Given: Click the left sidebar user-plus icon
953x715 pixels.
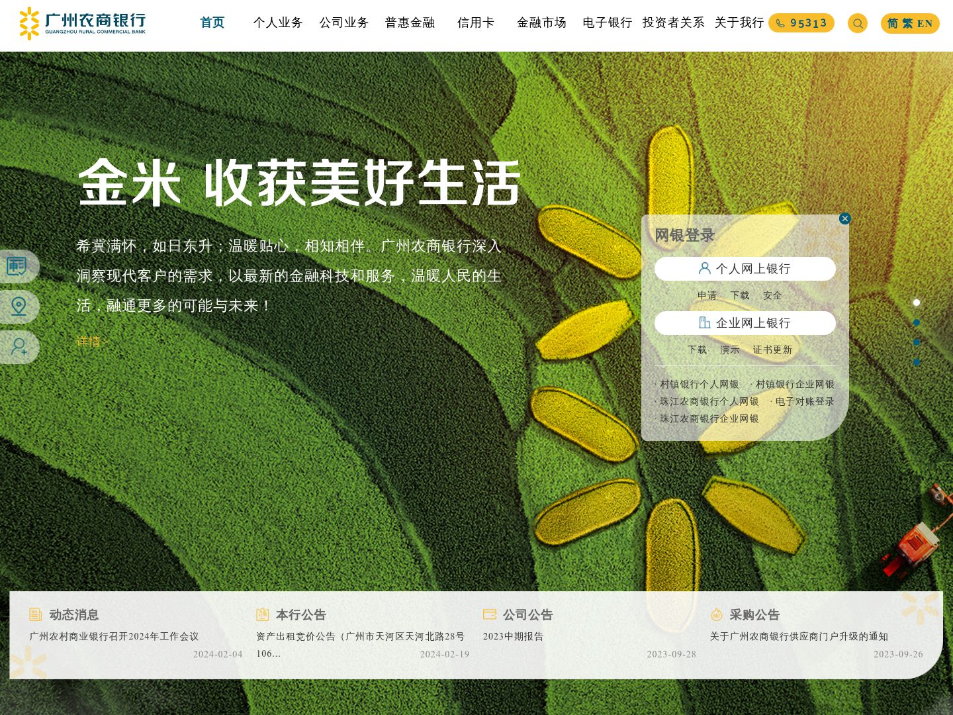Looking at the screenshot, I should point(19,347).
